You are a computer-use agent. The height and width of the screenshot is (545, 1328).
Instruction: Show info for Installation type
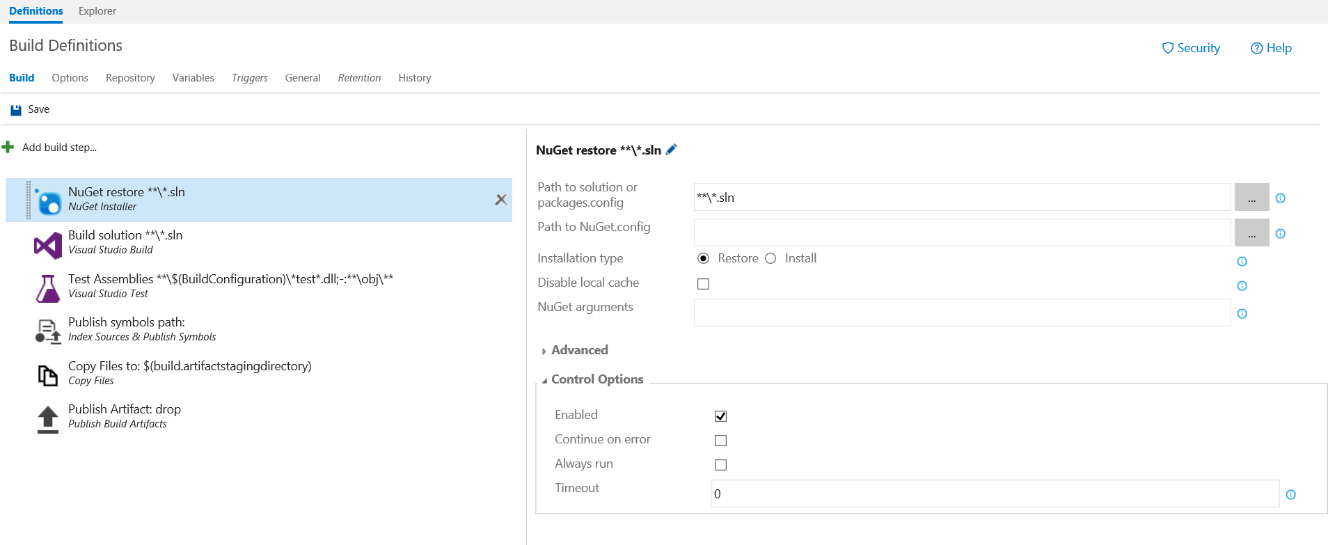[x=1242, y=261]
